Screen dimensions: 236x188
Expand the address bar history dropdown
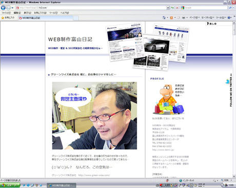coord(168,8)
